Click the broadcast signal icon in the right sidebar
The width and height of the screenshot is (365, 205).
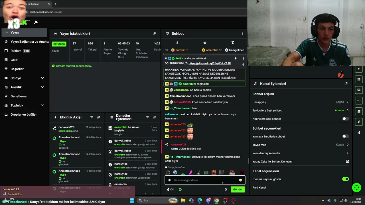(359, 101)
